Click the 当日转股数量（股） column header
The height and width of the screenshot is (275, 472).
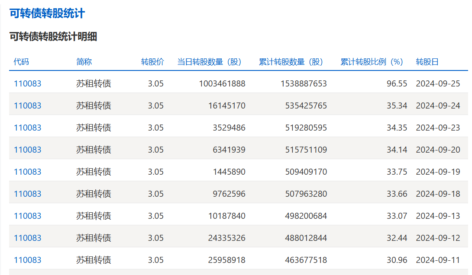pyautogui.click(x=210, y=62)
